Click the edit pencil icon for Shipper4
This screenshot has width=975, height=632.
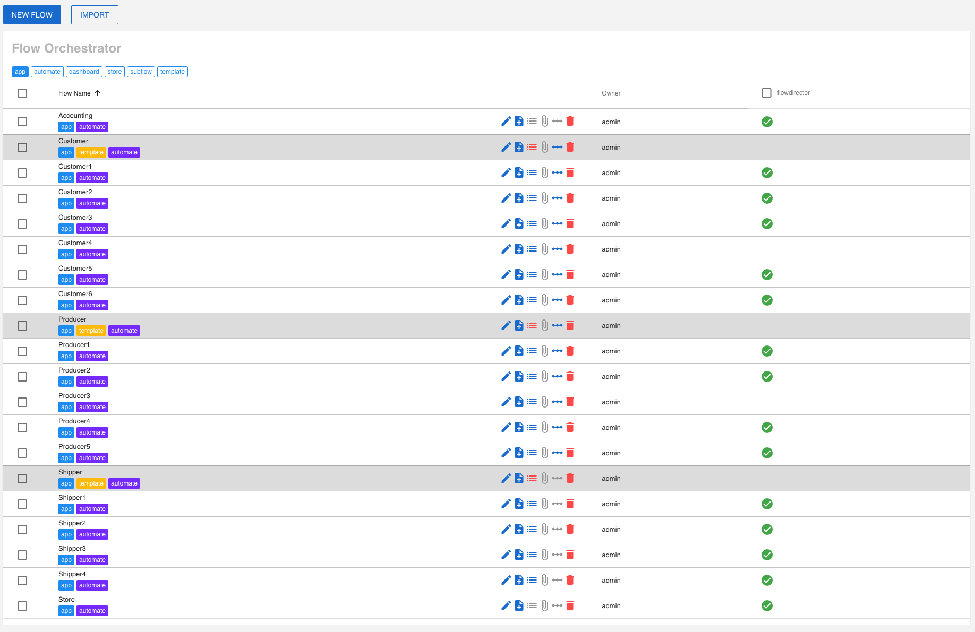506,580
